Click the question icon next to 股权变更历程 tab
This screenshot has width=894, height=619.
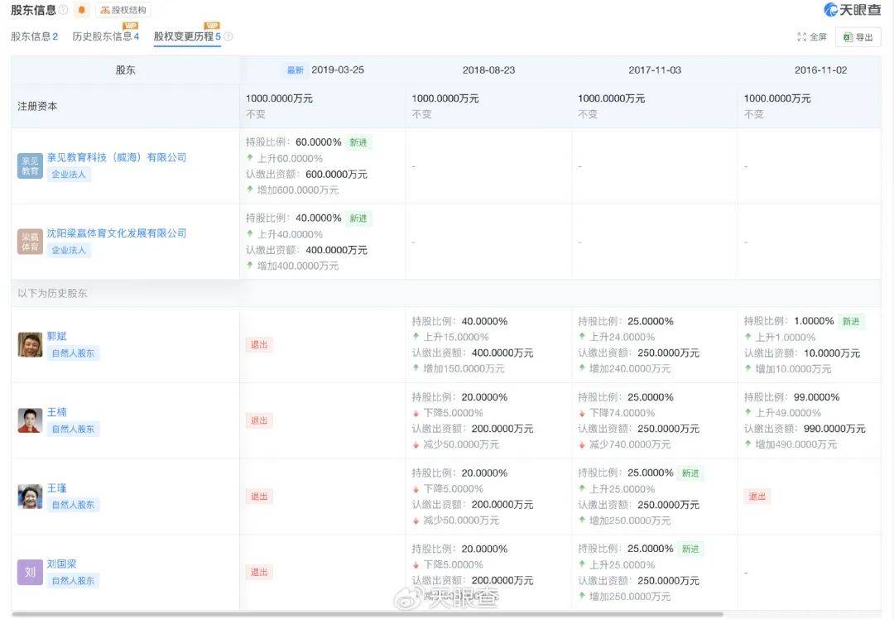point(226,36)
